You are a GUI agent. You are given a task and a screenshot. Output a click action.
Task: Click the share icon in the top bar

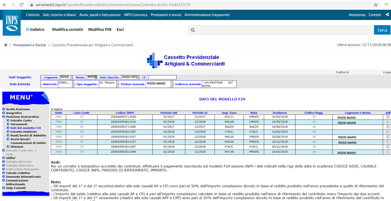(x=387, y=15)
